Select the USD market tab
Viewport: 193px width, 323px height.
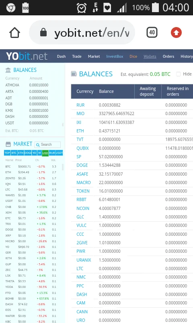click(x=45, y=153)
